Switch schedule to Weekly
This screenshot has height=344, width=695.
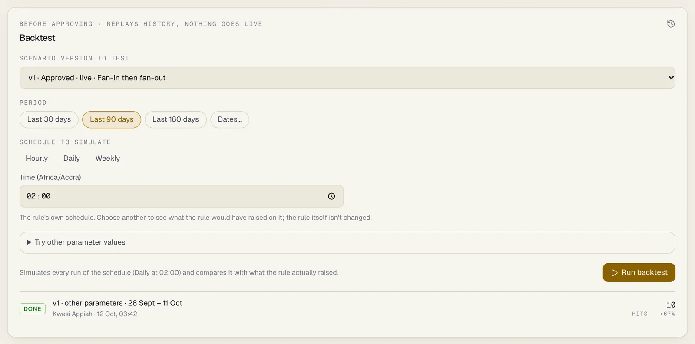108,159
